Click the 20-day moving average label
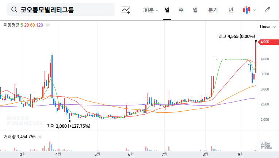The width and height of the screenshot is (279, 158). [x=27, y=25]
